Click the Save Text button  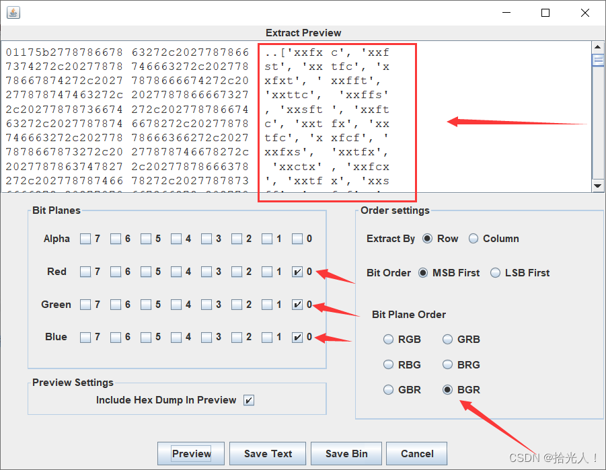[x=268, y=453]
